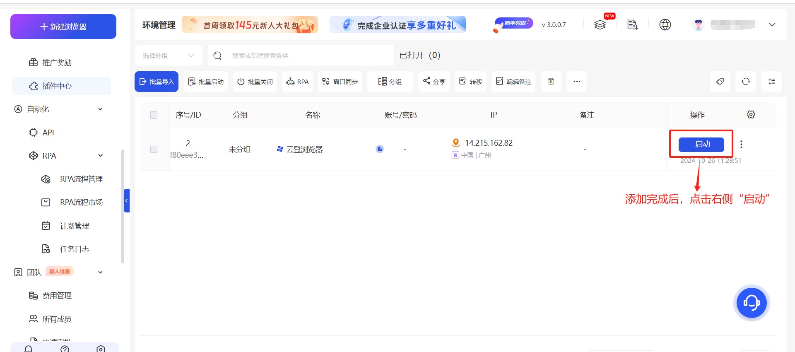795x352 pixels.
Task: Go to 计划管理 schedule management
Action: (x=66, y=226)
